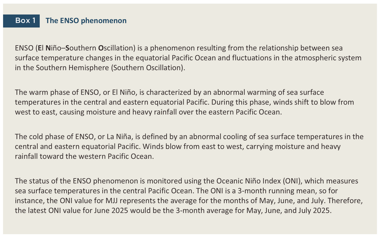Click the phrase Southern Hemisphere
The height and width of the screenshot is (237, 381).
tap(72, 67)
